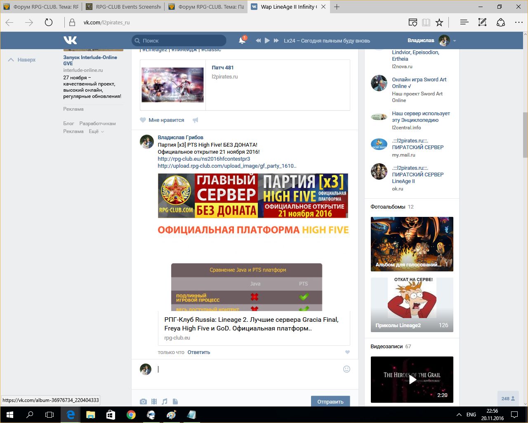Open the Фотоальбомы section header

click(x=388, y=207)
